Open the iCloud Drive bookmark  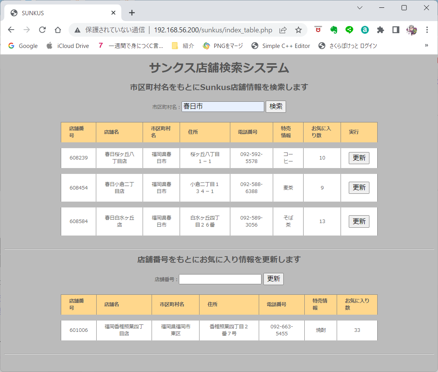[x=67, y=46]
